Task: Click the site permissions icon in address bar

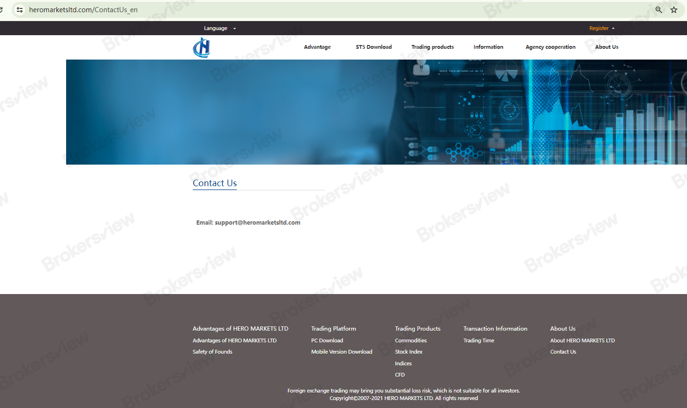Action: (x=19, y=9)
